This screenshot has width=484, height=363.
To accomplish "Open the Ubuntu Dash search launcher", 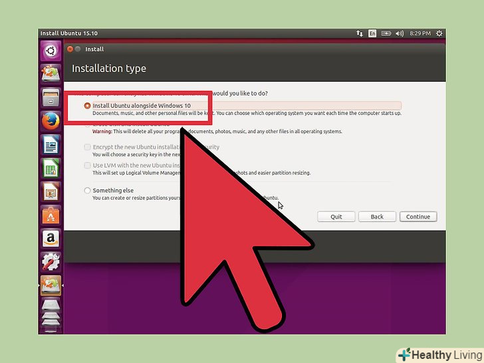I will [51, 51].
